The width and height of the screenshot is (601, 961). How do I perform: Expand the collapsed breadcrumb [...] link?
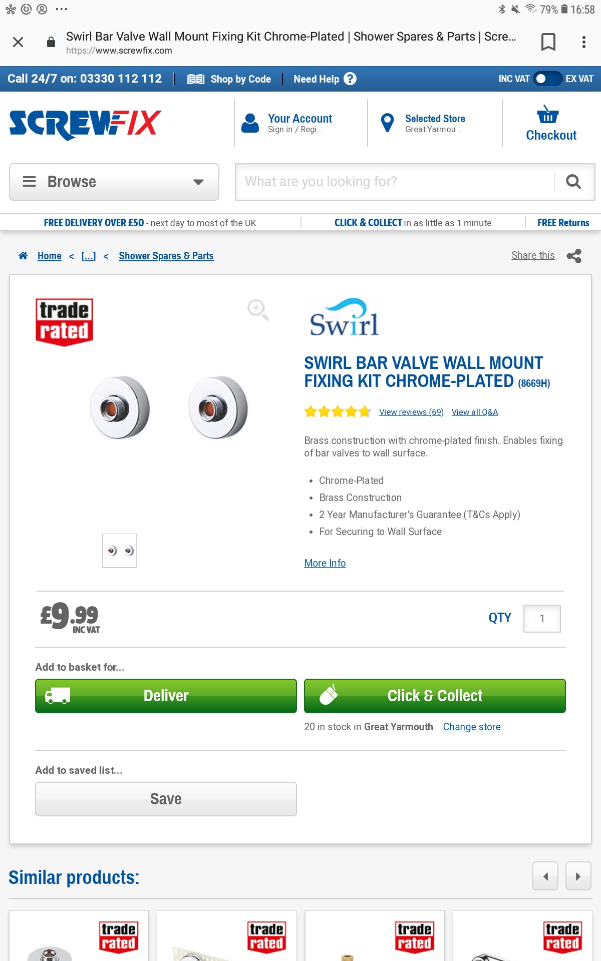pos(89,256)
